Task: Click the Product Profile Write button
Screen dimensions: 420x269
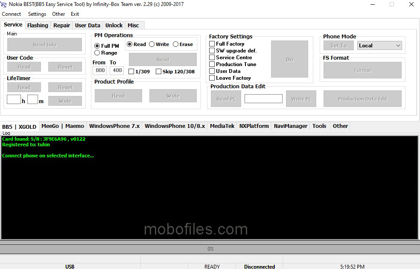Action: click(x=173, y=96)
